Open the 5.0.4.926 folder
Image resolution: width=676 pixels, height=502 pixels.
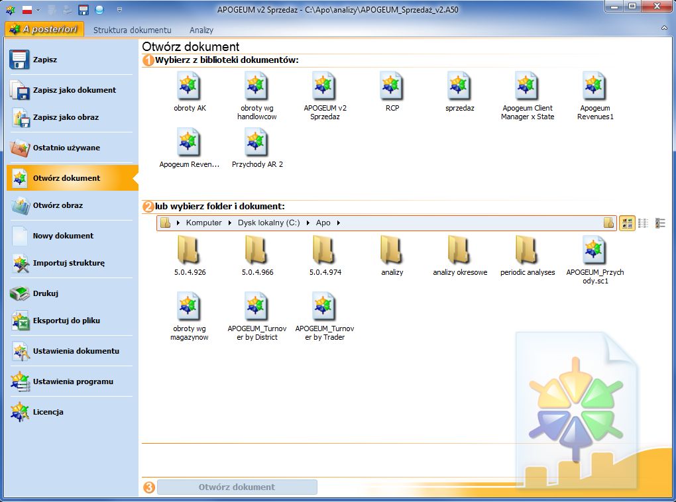[x=190, y=256]
